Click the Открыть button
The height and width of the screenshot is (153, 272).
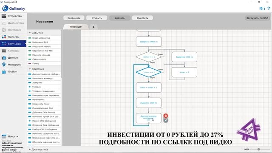(x=96, y=18)
